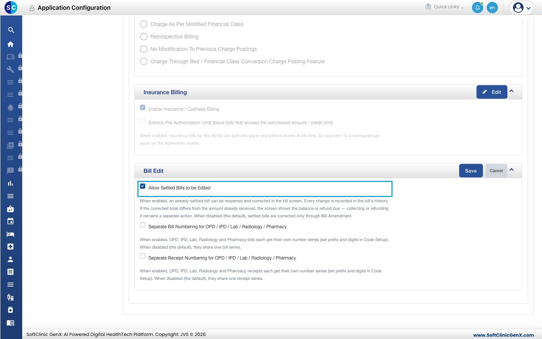The width and height of the screenshot is (542, 339).
Task: Visit the www.SoftClinicGenX.com link
Action: (x=504, y=335)
